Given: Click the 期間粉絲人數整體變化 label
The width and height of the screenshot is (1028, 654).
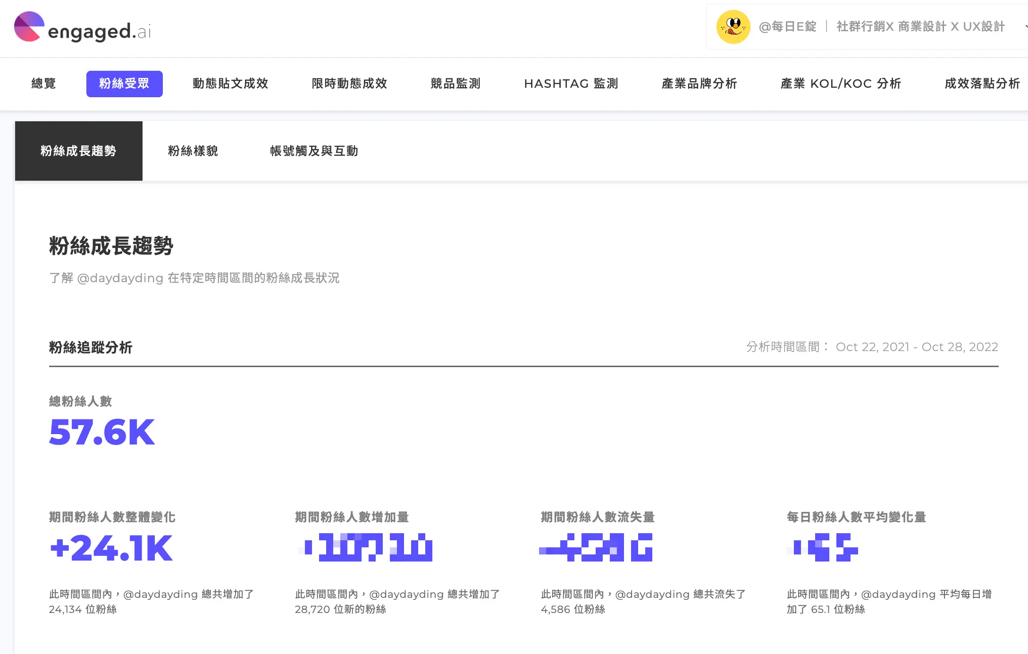Looking at the screenshot, I should pos(112,517).
